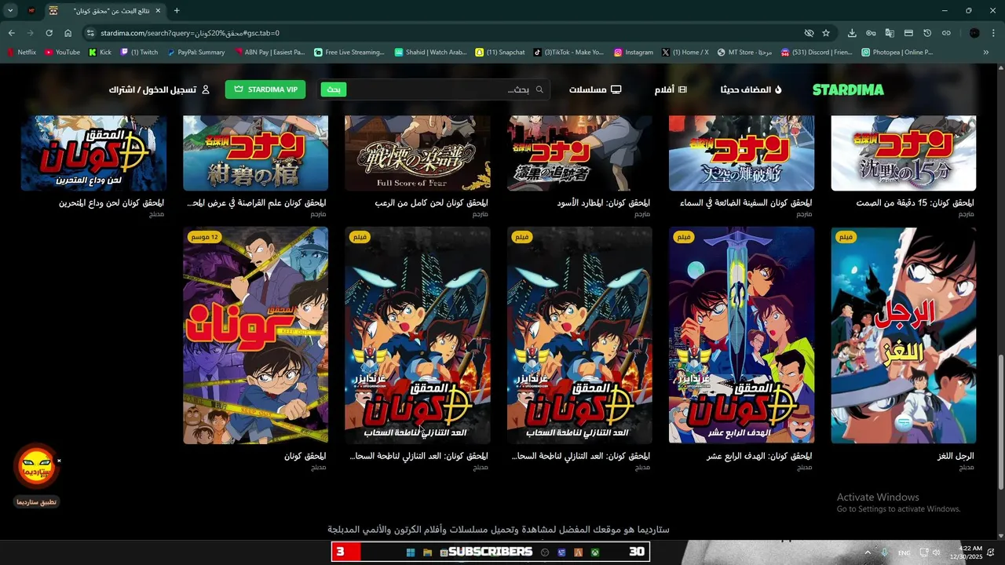Viewport: 1005px width, 565px height.
Task: Click the green بحث search button
Action: (334, 89)
